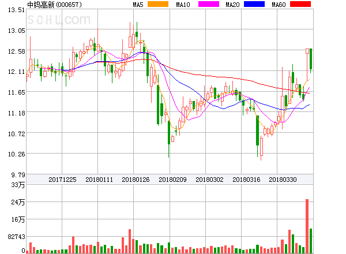Click the 20180316 date label
Image resolution: width=346 pixels, height=254 pixels.
(x=246, y=180)
